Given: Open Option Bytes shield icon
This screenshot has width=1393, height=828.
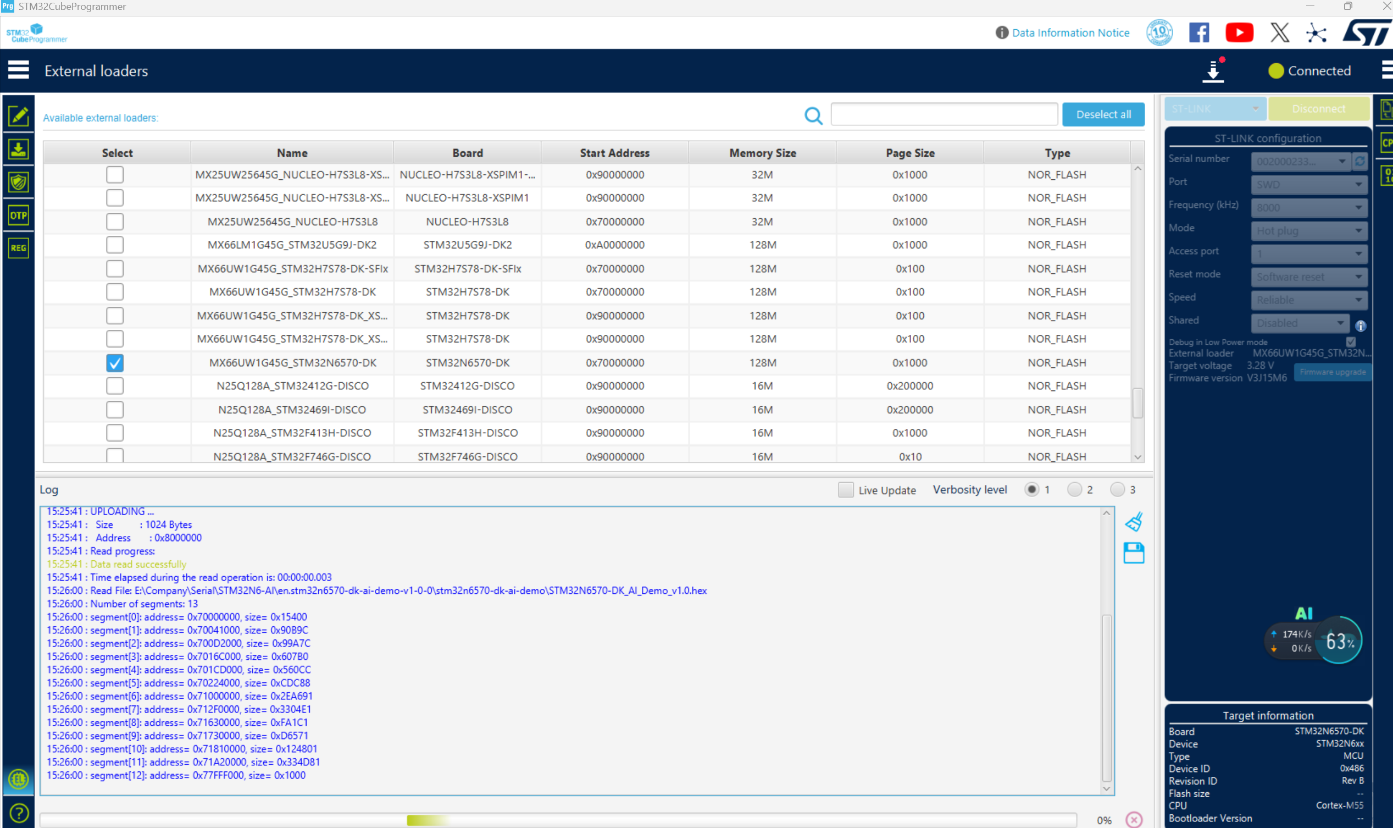Looking at the screenshot, I should click(18, 182).
